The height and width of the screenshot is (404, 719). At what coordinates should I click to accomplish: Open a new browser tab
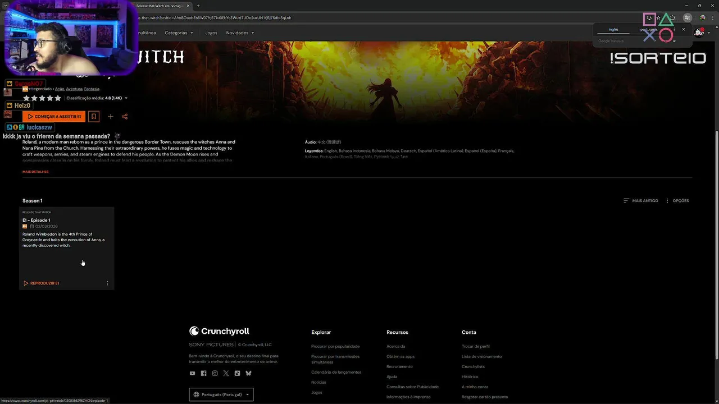(x=198, y=6)
